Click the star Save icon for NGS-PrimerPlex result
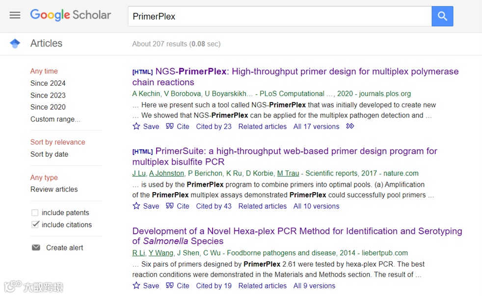Viewport: 482px width, 296px height. tap(136, 126)
